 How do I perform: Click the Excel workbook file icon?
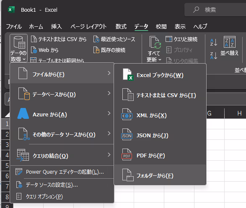128,74
